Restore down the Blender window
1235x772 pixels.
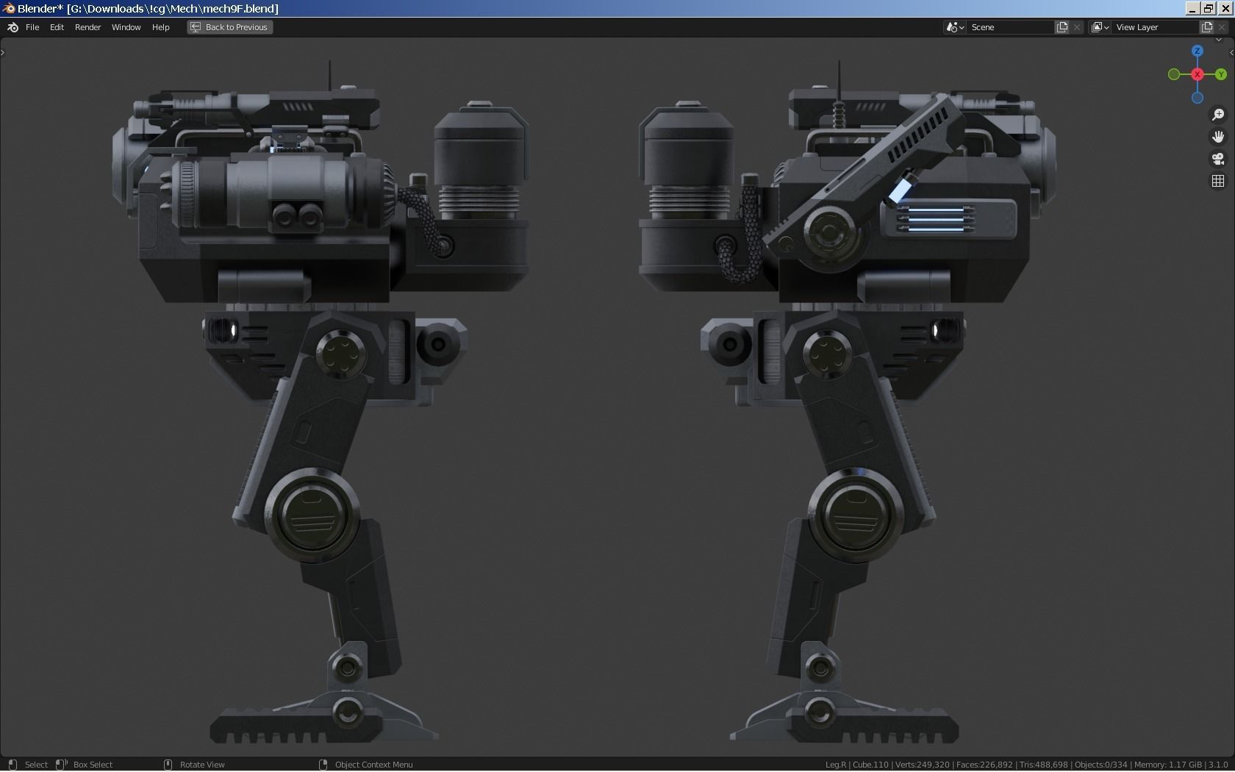tap(1209, 8)
